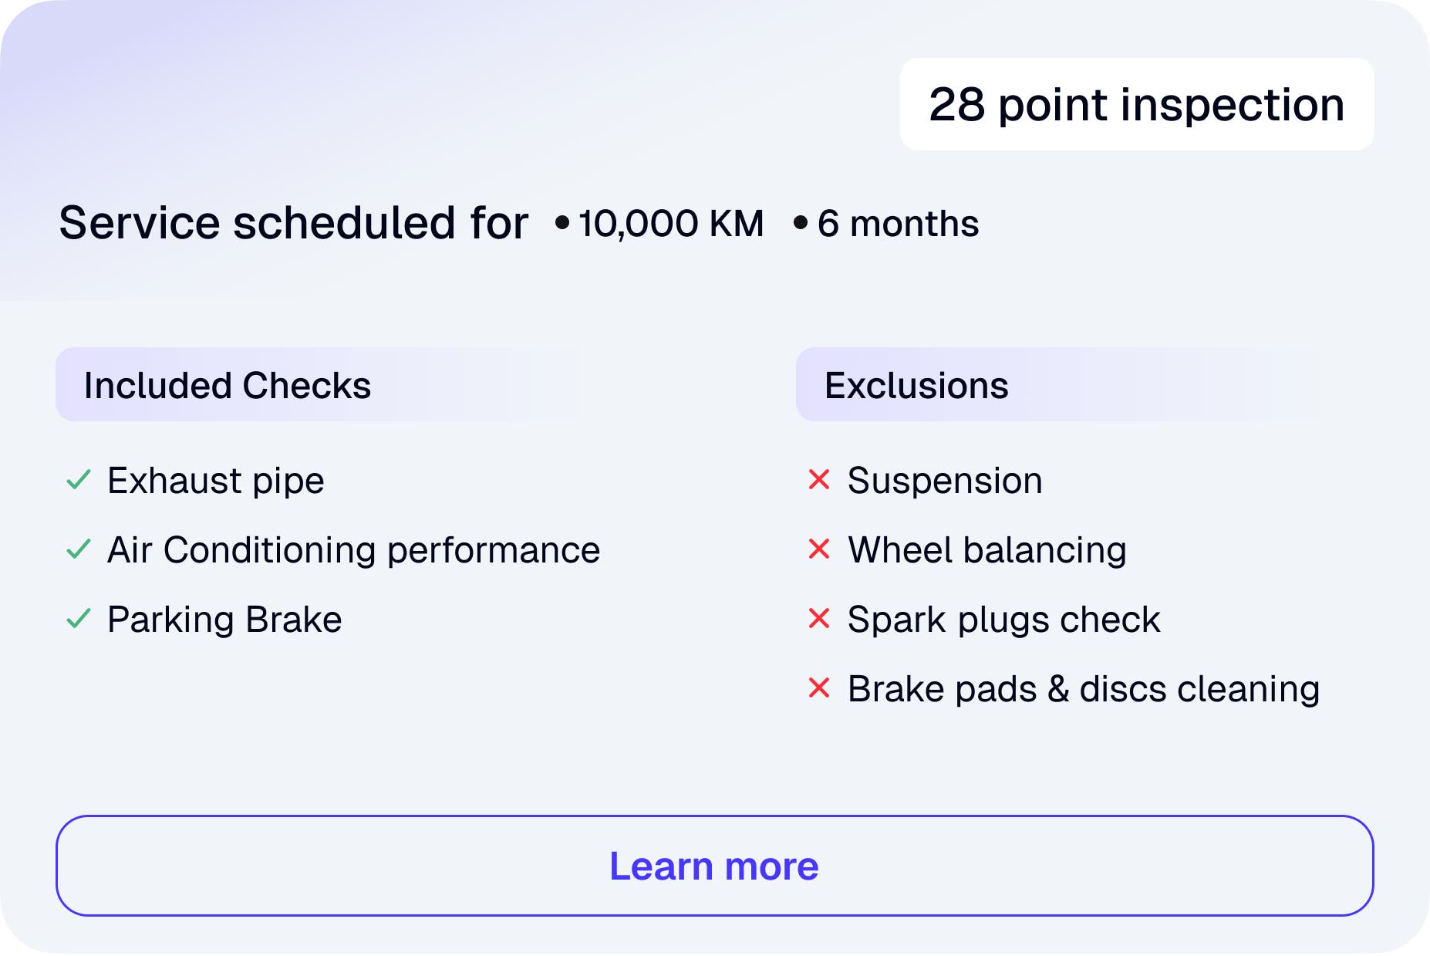1430x956 pixels.
Task: Click the red X beside Suspension
Action: [818, 480]
